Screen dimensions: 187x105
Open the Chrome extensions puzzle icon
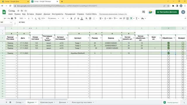173,6
